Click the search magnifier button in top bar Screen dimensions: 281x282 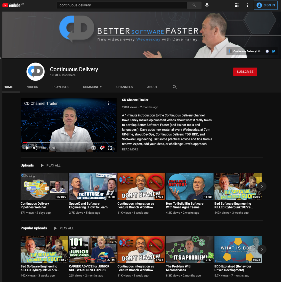click(194, 5)
